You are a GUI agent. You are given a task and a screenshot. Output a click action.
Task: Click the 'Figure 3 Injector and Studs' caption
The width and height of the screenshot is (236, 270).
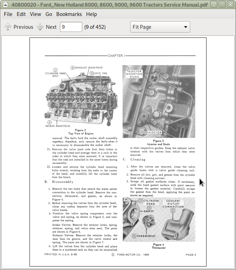click(158, 143)
